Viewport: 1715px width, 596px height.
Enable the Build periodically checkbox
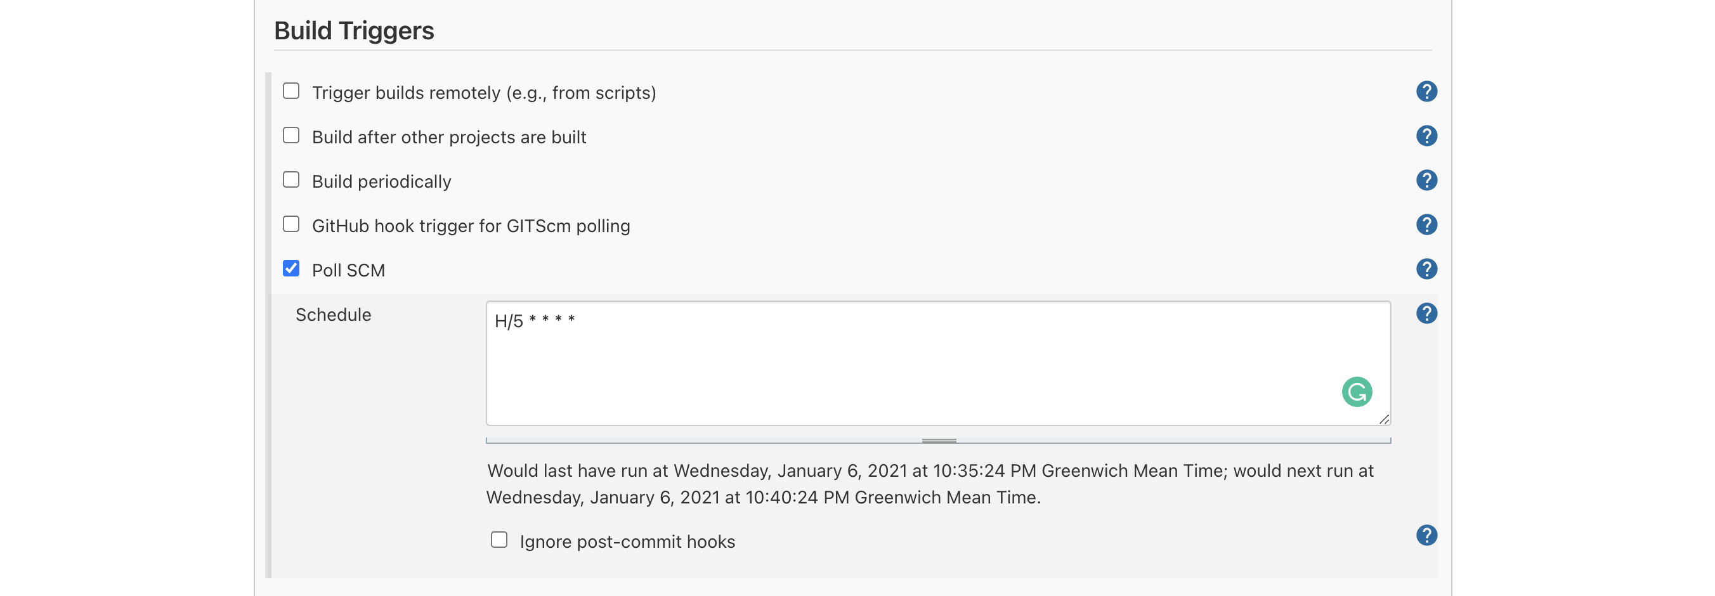291,180
